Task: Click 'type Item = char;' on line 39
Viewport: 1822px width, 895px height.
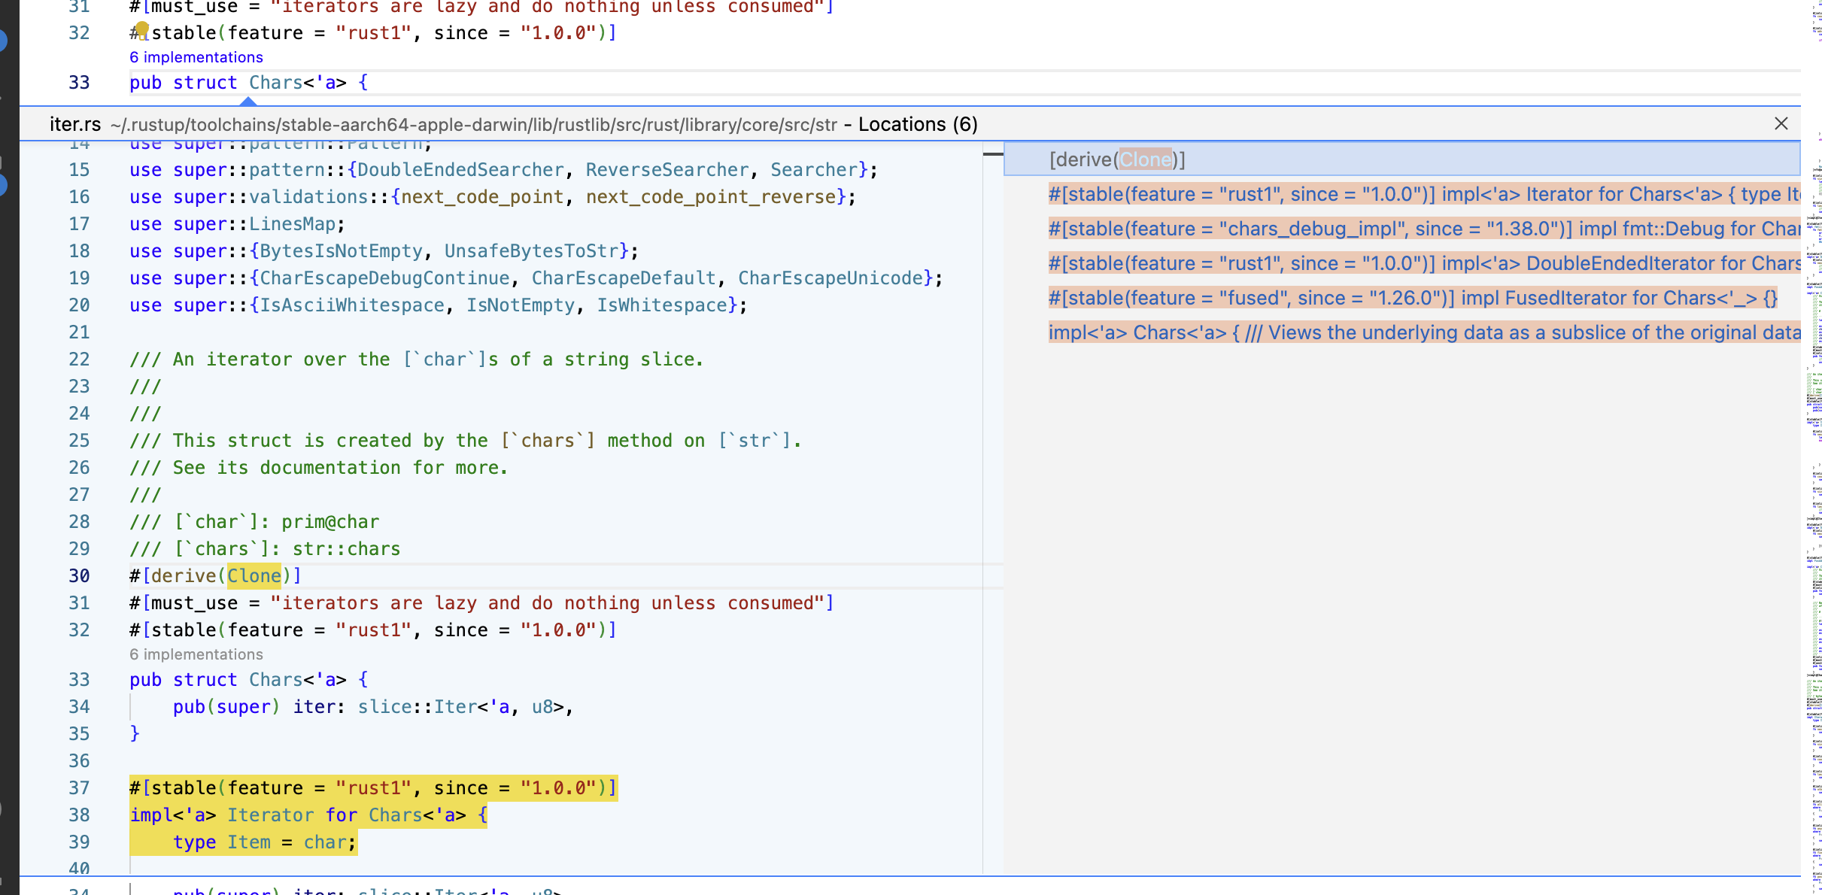Action: coord(265,842)
